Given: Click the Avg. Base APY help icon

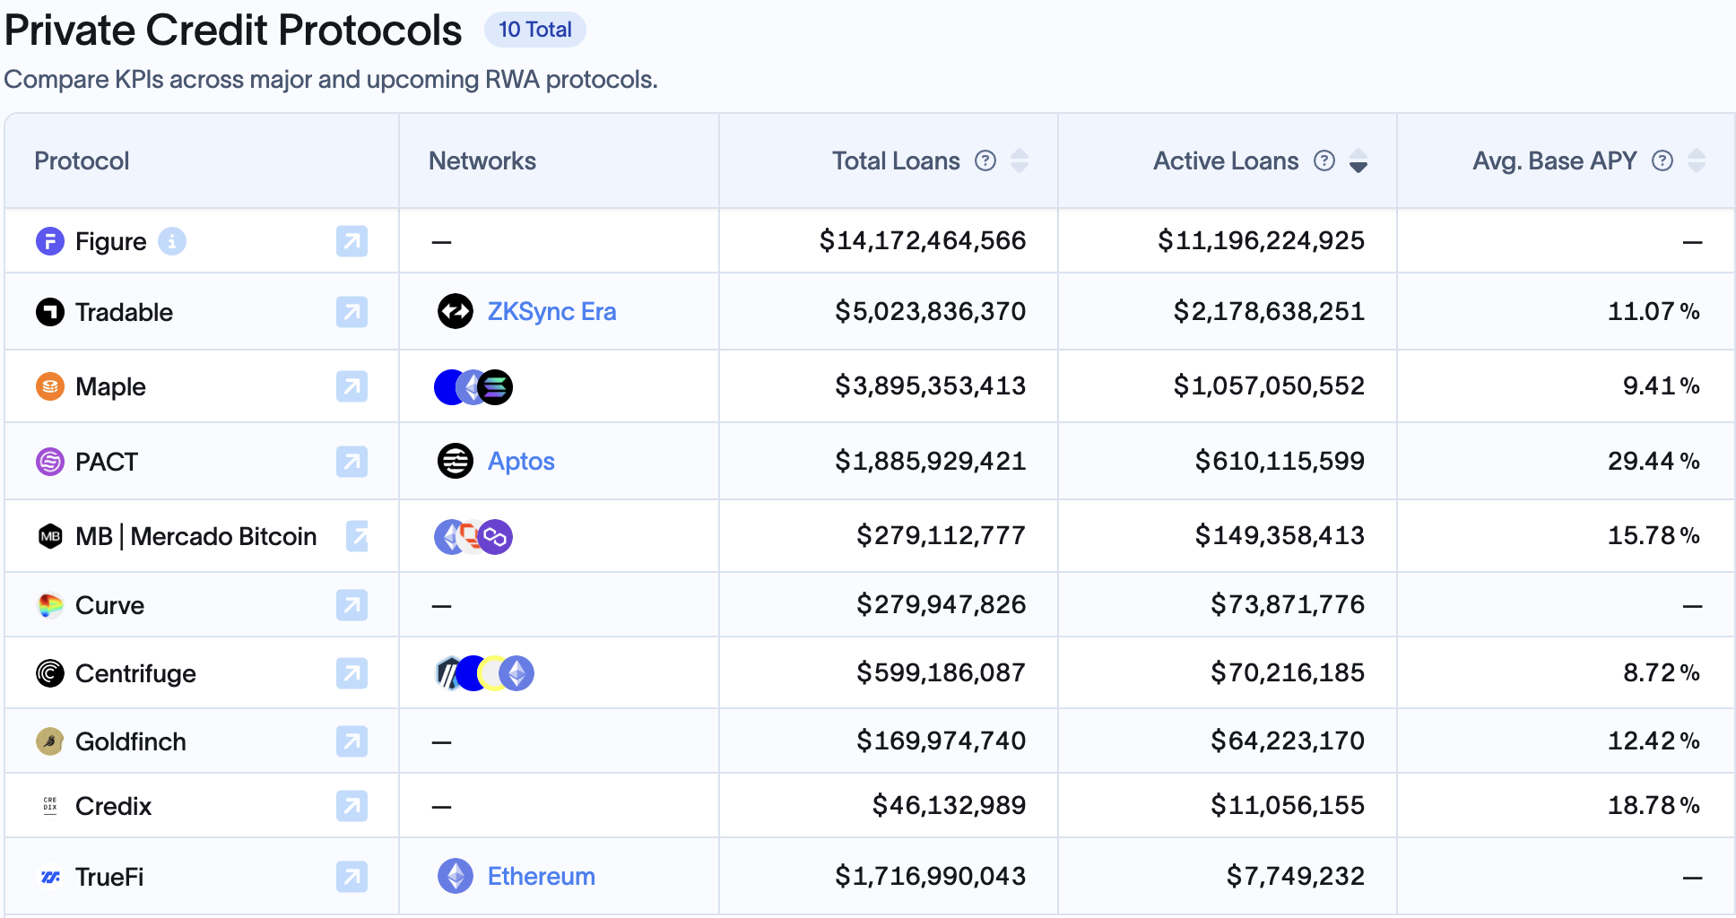Looking at the screenshot, I should point(1662,160).
